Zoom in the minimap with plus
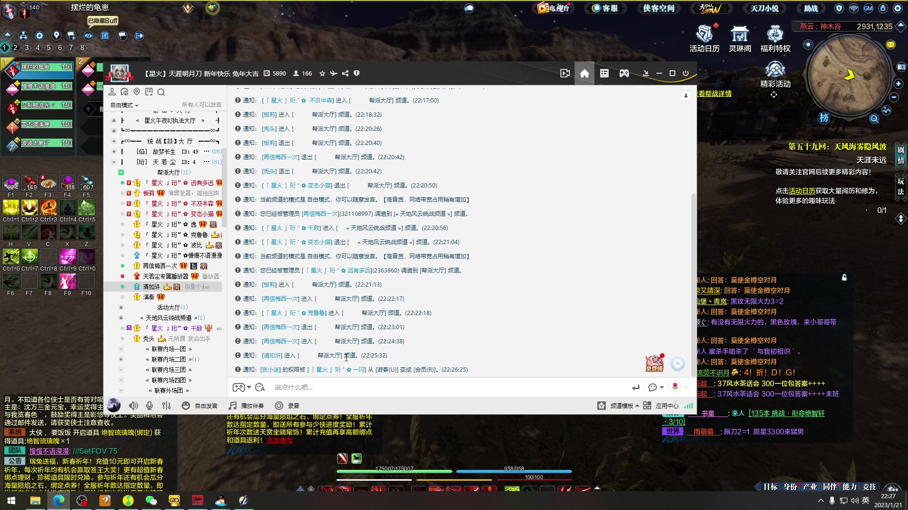 coord(899,84)
